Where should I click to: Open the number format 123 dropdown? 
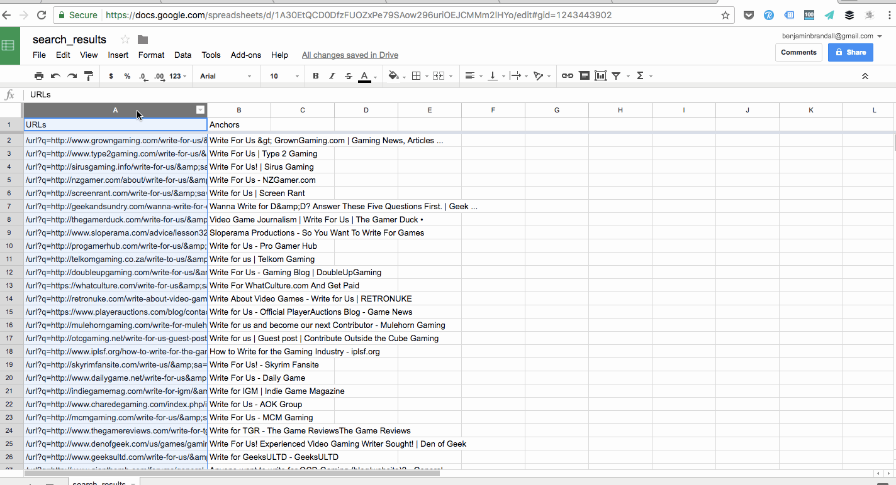178,76
